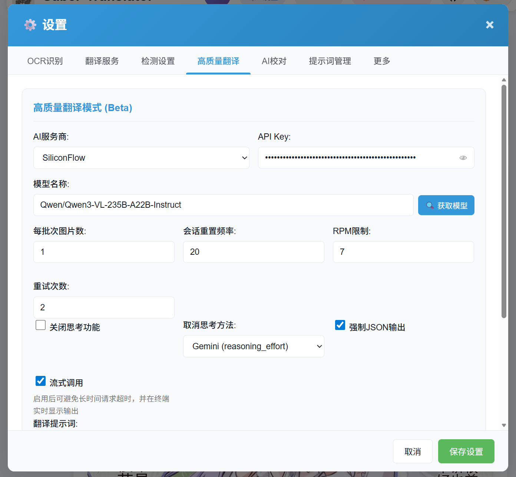The height and width of the screenshot is (477, 516).
Task: Click the 获取模型 fetch models button
Action: (446, 205)
